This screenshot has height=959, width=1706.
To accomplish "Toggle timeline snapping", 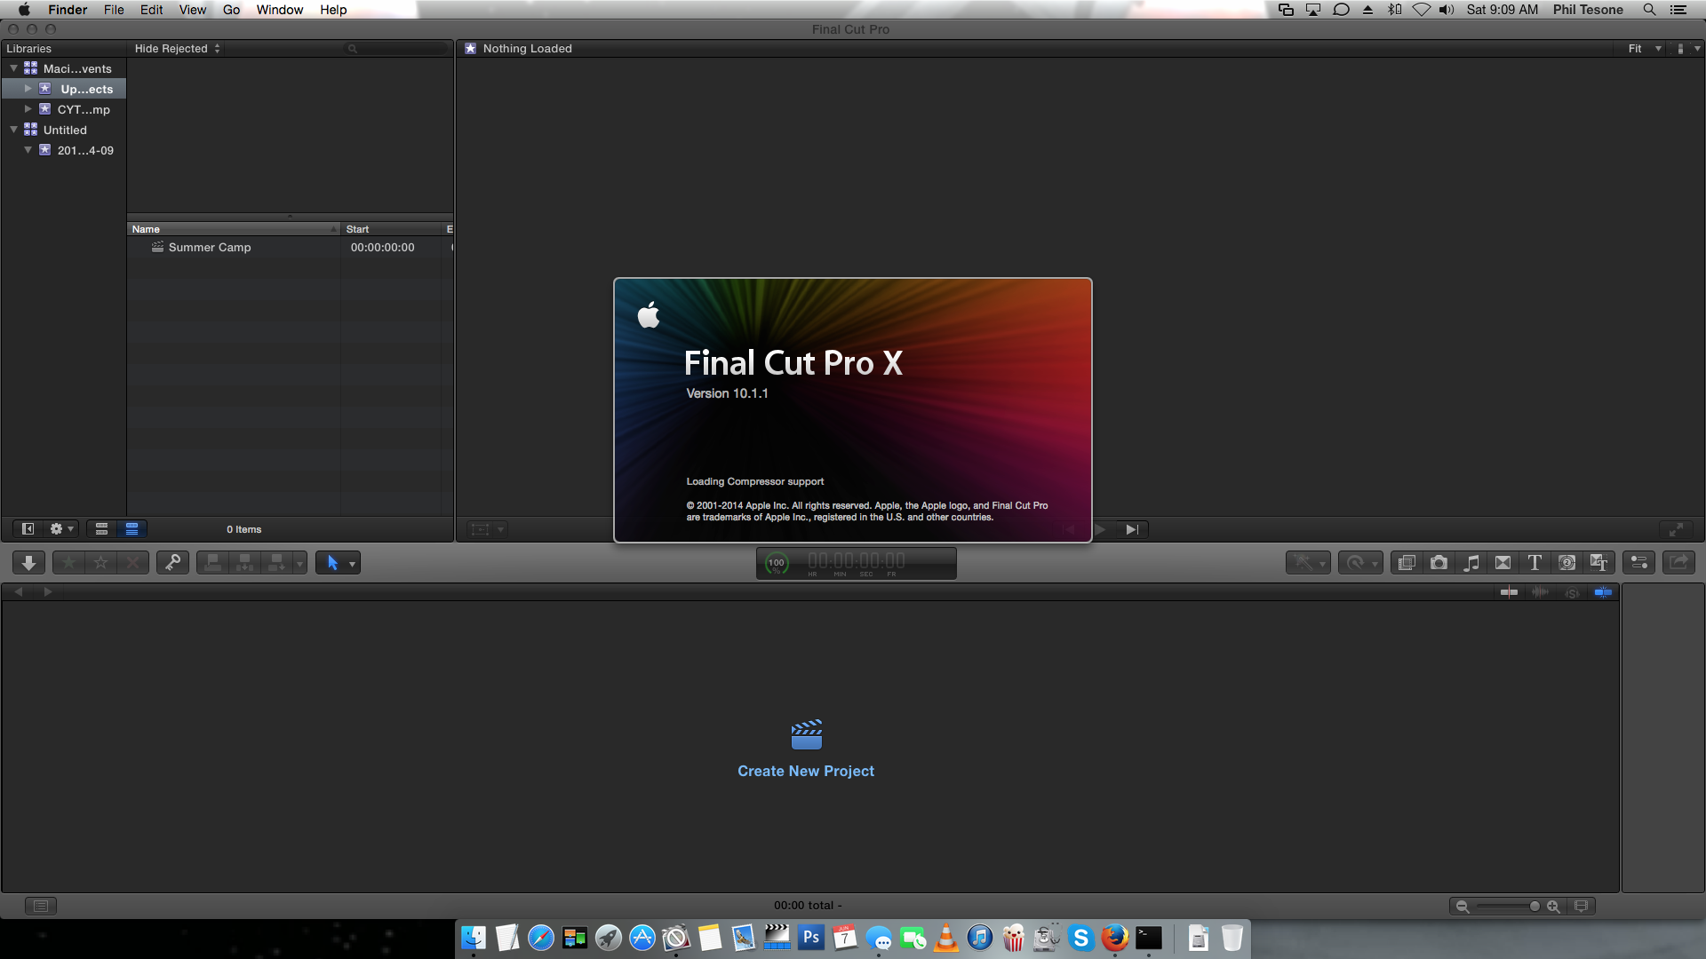I will (1603, 592).
